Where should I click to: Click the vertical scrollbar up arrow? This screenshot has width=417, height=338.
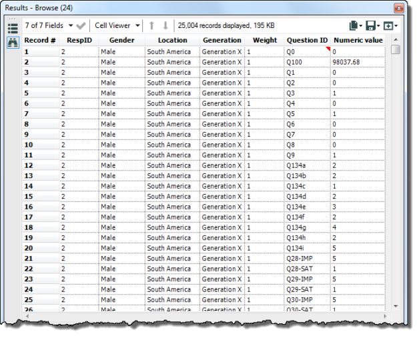tap(396, 39)
